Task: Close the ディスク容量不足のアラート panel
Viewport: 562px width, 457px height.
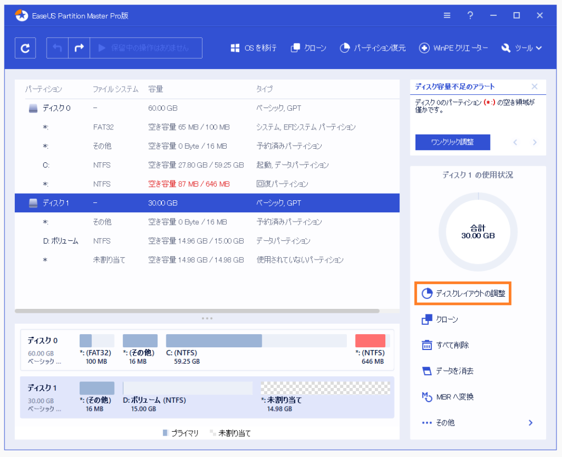Action: coord(535,86)
